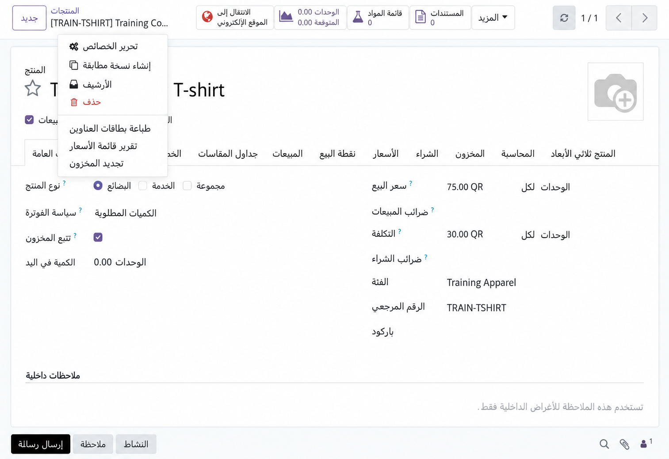Toggle the sales checkbox beside المنتج

[29, 120]
